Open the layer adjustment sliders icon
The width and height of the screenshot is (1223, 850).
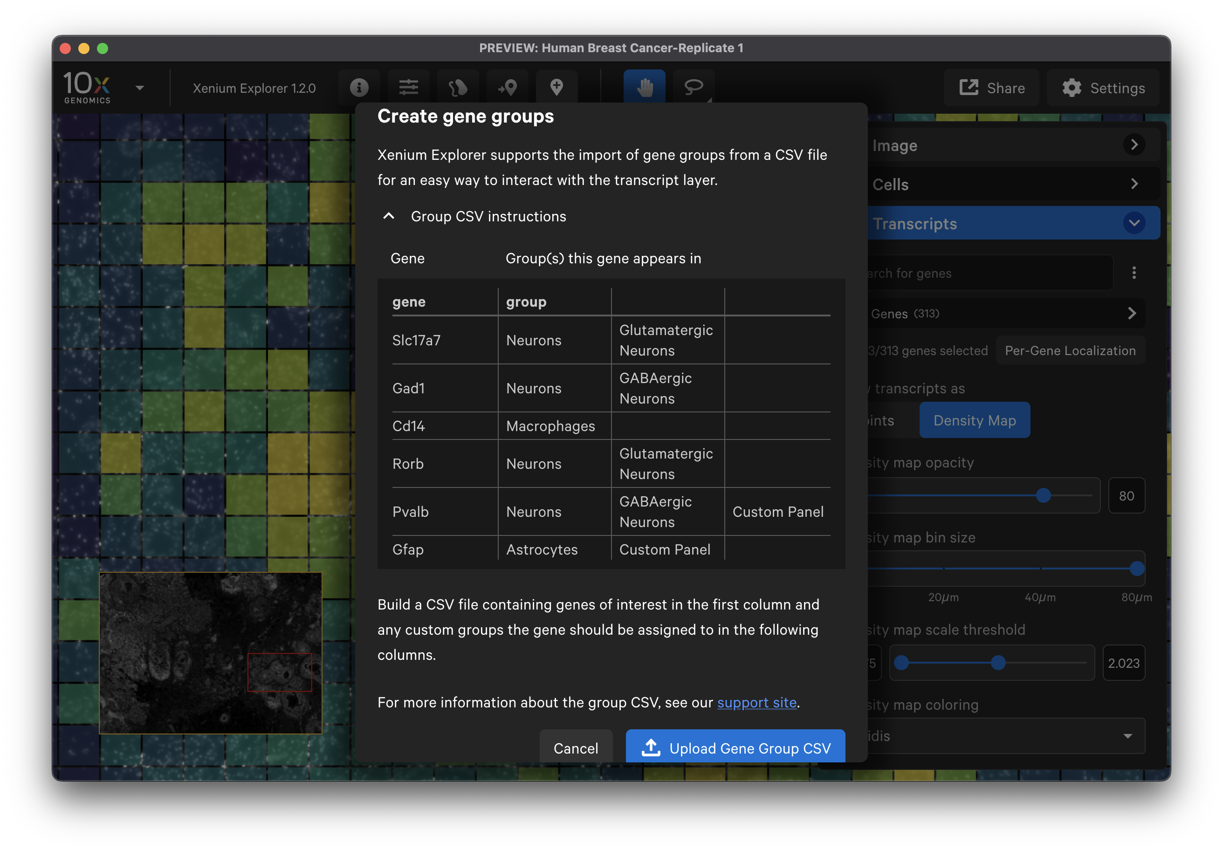409,87
